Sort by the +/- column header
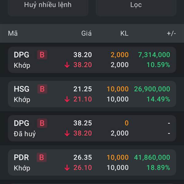 click(171, 33)
